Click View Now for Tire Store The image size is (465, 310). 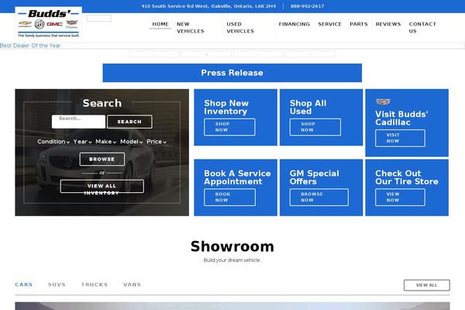coord(400,197)
